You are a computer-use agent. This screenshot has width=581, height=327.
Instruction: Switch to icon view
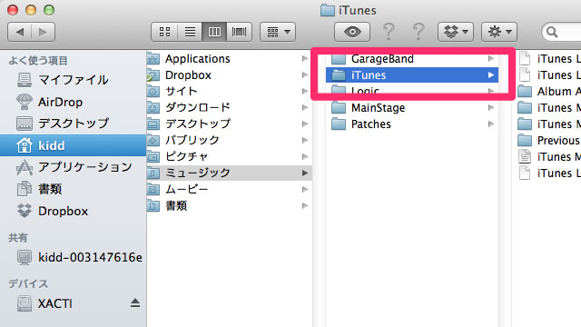point(165,32)
